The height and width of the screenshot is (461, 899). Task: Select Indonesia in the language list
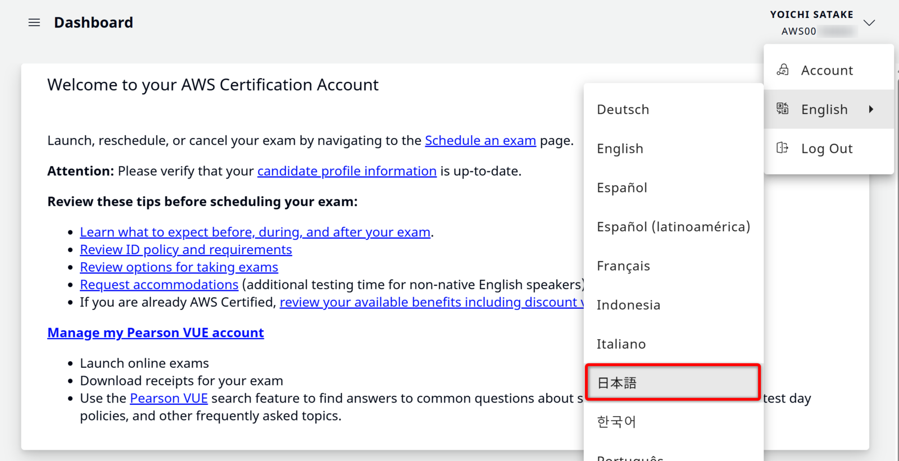[x=674, y=305]
